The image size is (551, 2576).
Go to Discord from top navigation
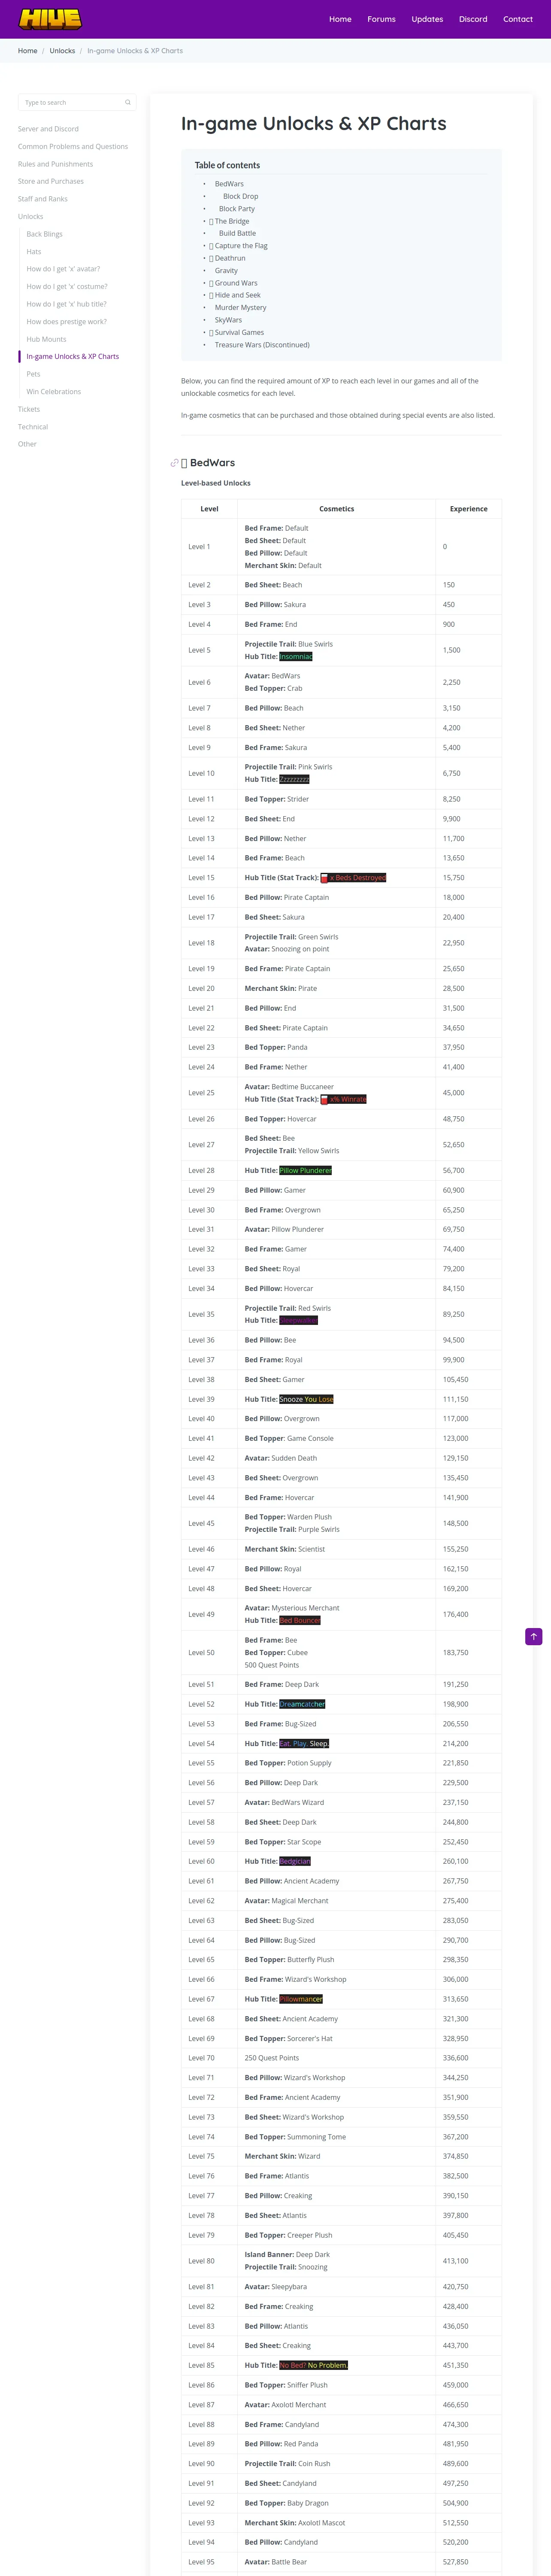[x=473, y=19]
